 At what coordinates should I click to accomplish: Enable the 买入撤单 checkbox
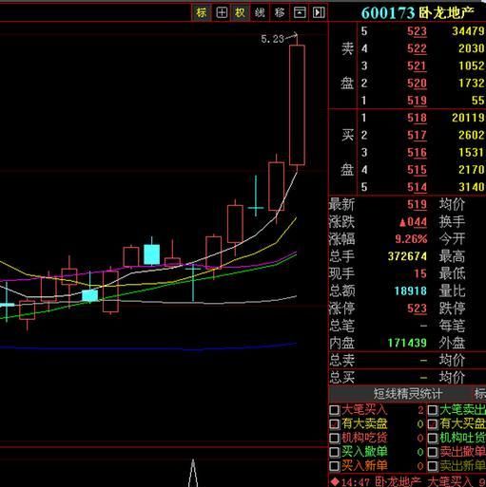(x=334, y=452)
